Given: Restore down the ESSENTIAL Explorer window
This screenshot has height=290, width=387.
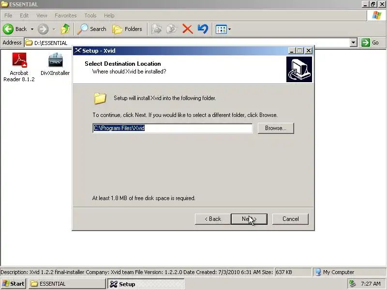Looking at the screenshot, I should click(373, 4).
